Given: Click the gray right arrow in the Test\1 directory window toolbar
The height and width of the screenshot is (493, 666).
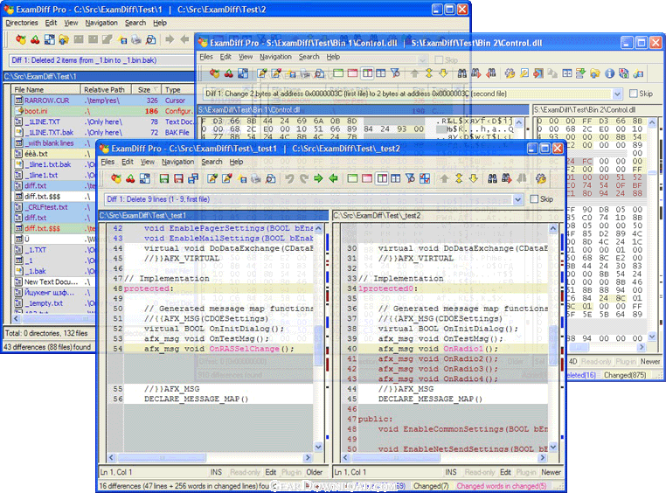Looking at the screenshot, I should (170, 40).
